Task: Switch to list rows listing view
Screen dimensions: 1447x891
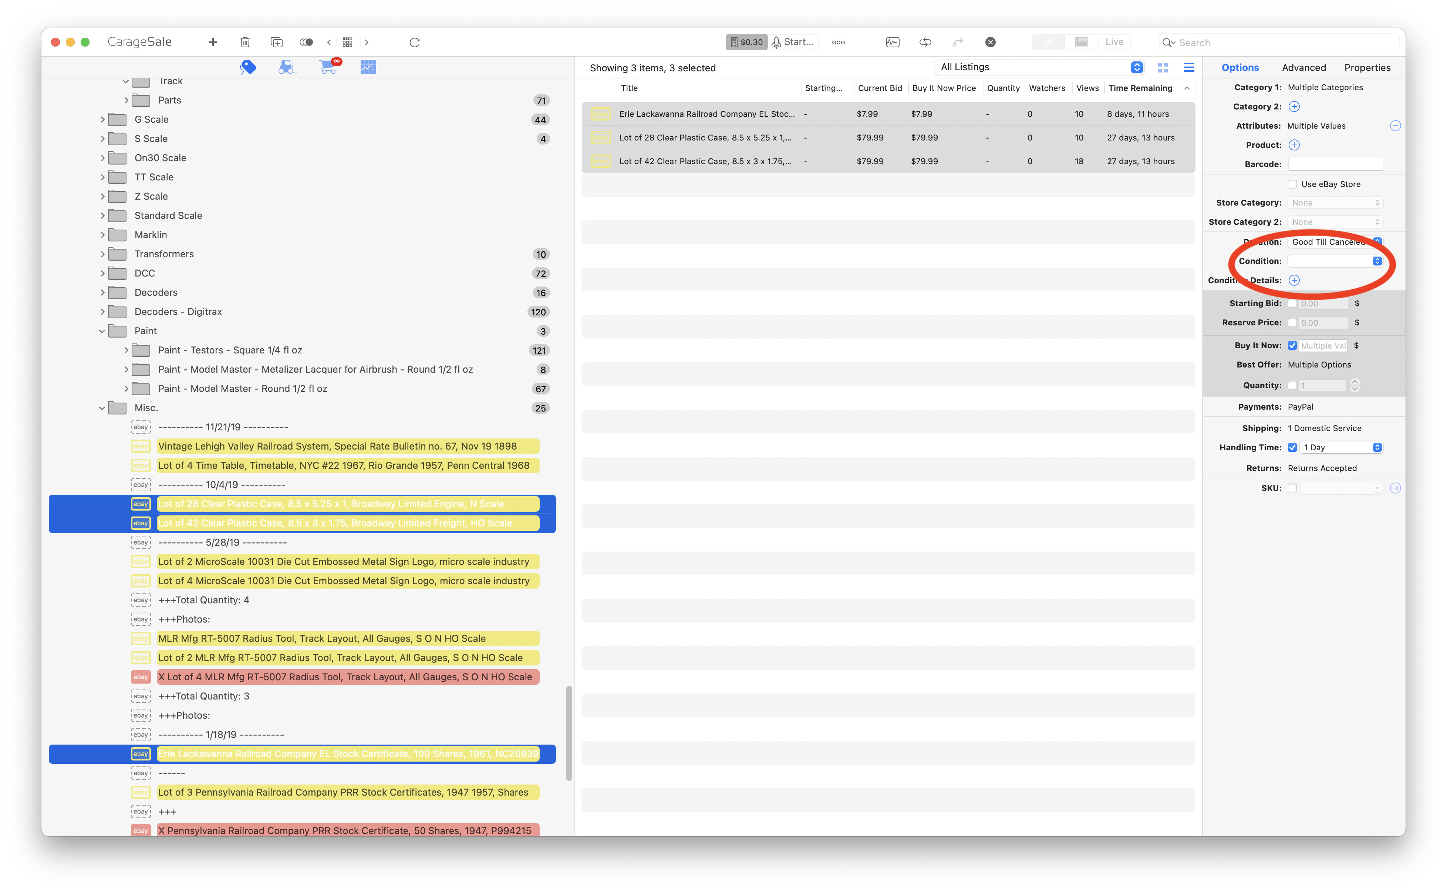Action: 1189,67
